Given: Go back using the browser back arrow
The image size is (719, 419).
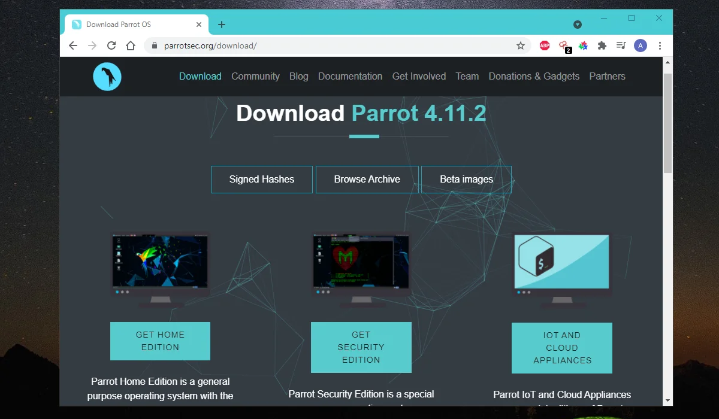Looking at the screenshot, I should point(72,45).
